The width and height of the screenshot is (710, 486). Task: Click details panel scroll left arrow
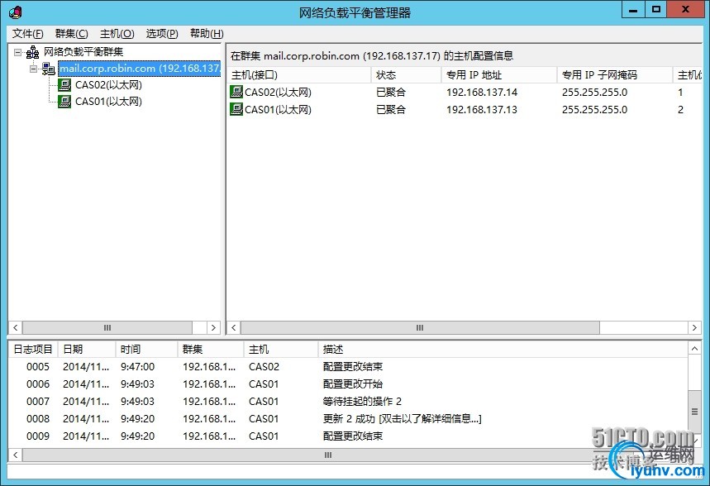[234, 327]
